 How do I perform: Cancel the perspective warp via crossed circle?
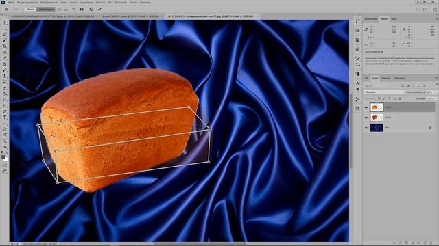(91, 9)
